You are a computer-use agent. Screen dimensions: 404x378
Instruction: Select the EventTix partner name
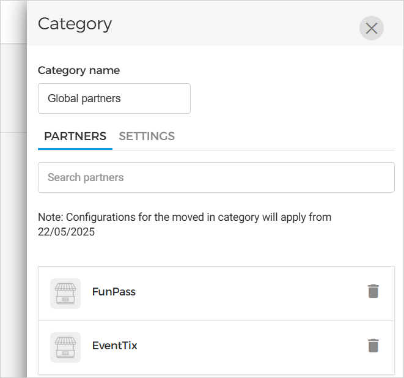coord(114,346)
